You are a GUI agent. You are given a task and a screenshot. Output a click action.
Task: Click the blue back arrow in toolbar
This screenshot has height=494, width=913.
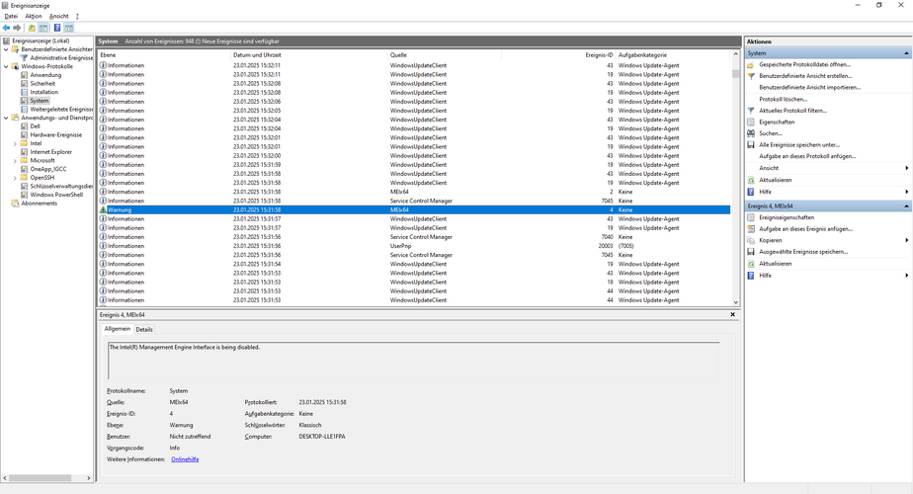click(x=6, y=28)
